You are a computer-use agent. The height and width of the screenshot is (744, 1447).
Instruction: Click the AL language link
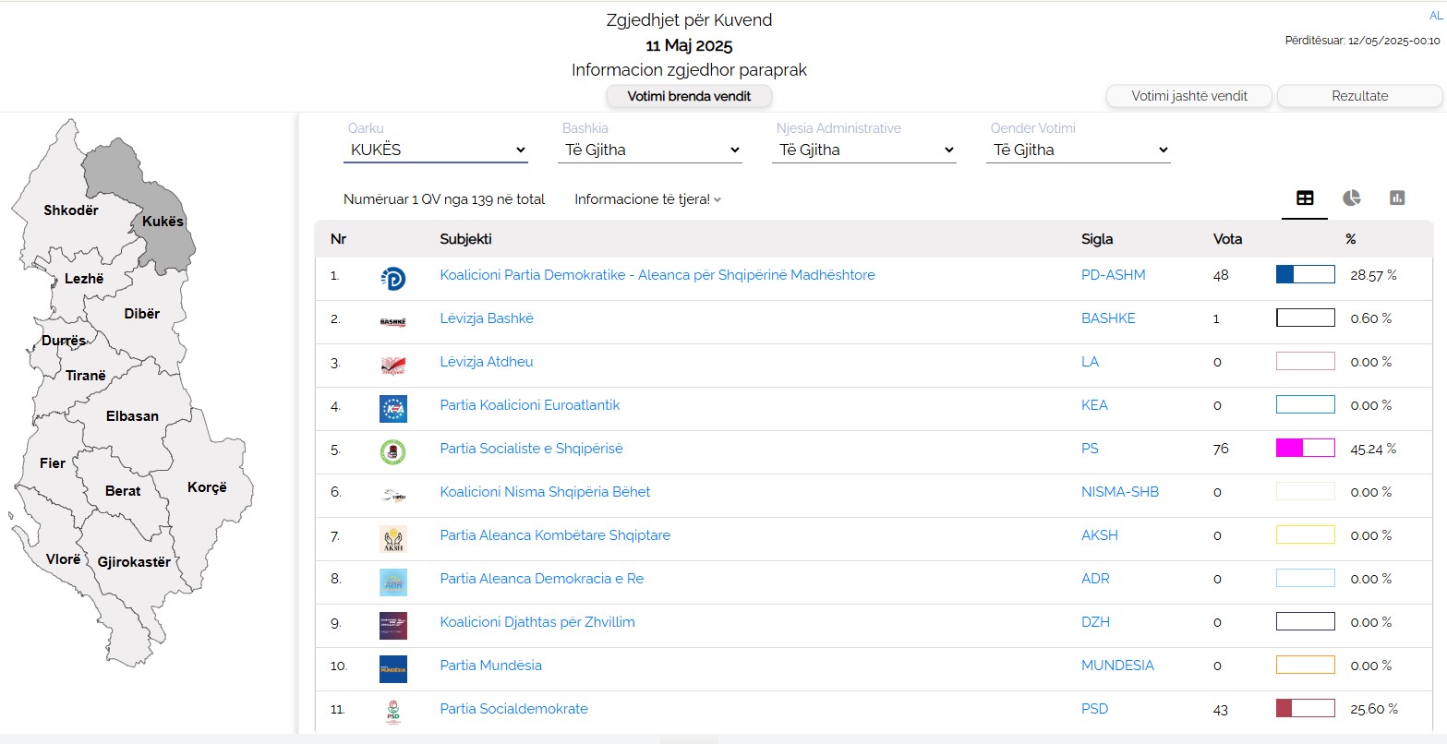point(1435,16)
